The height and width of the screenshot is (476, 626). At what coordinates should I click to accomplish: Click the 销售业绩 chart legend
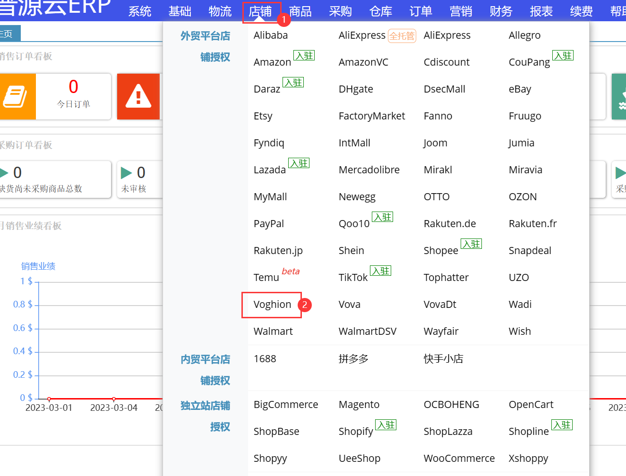(38, 266)
